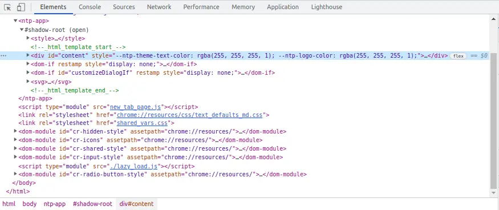This screenshot has width=499, height=210.
Task: Click the three-dot actions on selected row
Action: point(3,56)
